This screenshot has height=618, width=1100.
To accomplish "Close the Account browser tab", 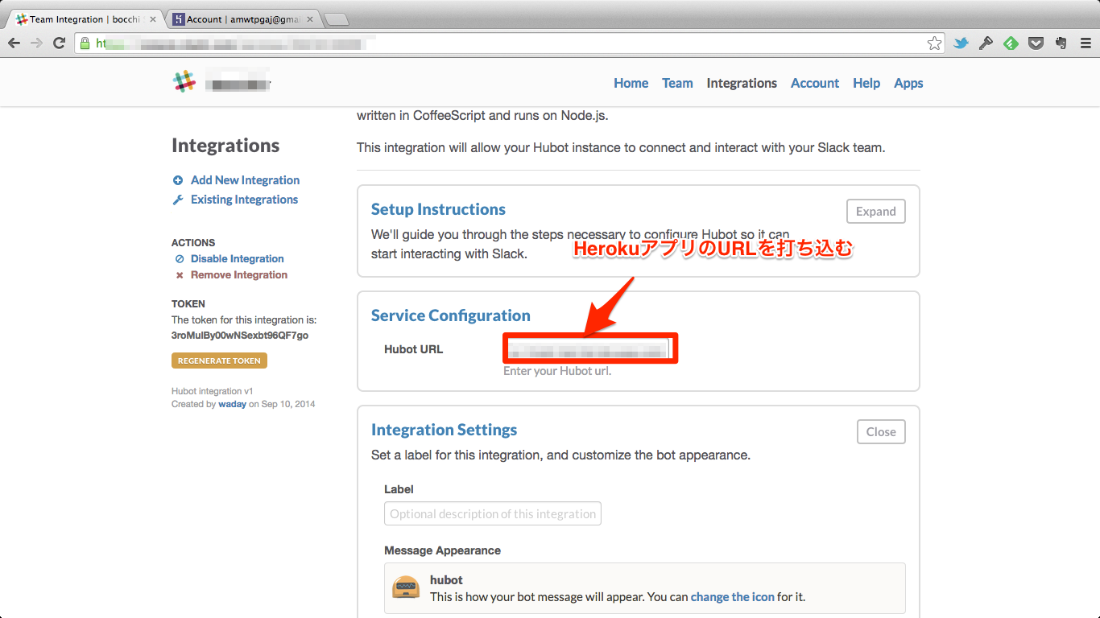I will pos(310,19).
